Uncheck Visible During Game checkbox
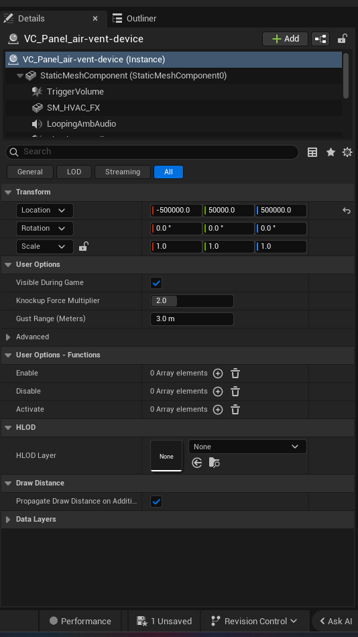 (x=156, y=283)
